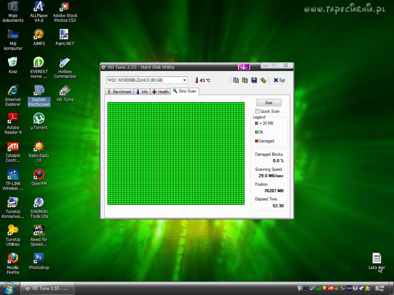Select Adobe Reader 9 desktop icon
The image size is (394, 295).
point(13,124)
